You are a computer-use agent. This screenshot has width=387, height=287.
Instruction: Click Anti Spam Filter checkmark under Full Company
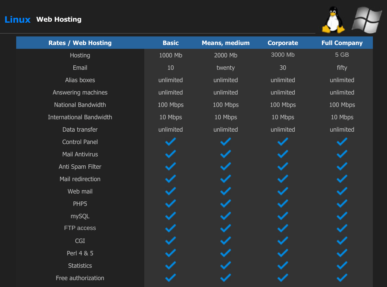[342, 166]
